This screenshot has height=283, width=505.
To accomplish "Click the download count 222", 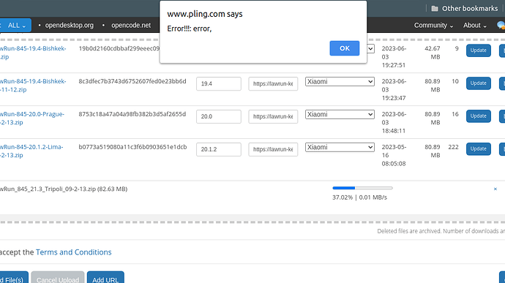I will 453,147.
